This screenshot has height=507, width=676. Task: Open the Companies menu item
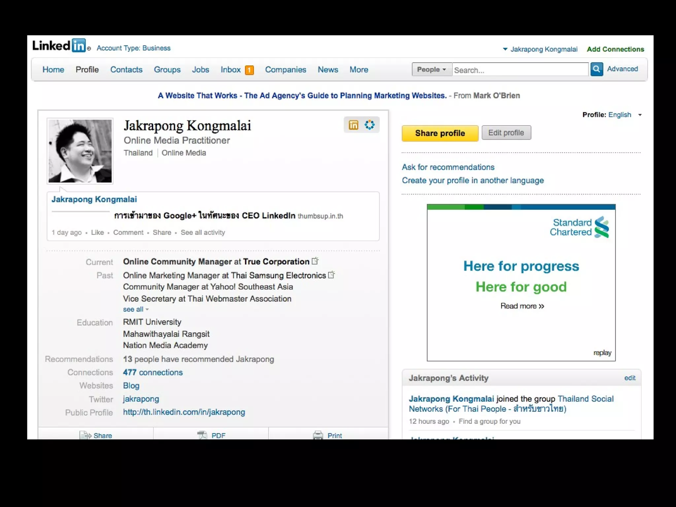tap(286, 70)
